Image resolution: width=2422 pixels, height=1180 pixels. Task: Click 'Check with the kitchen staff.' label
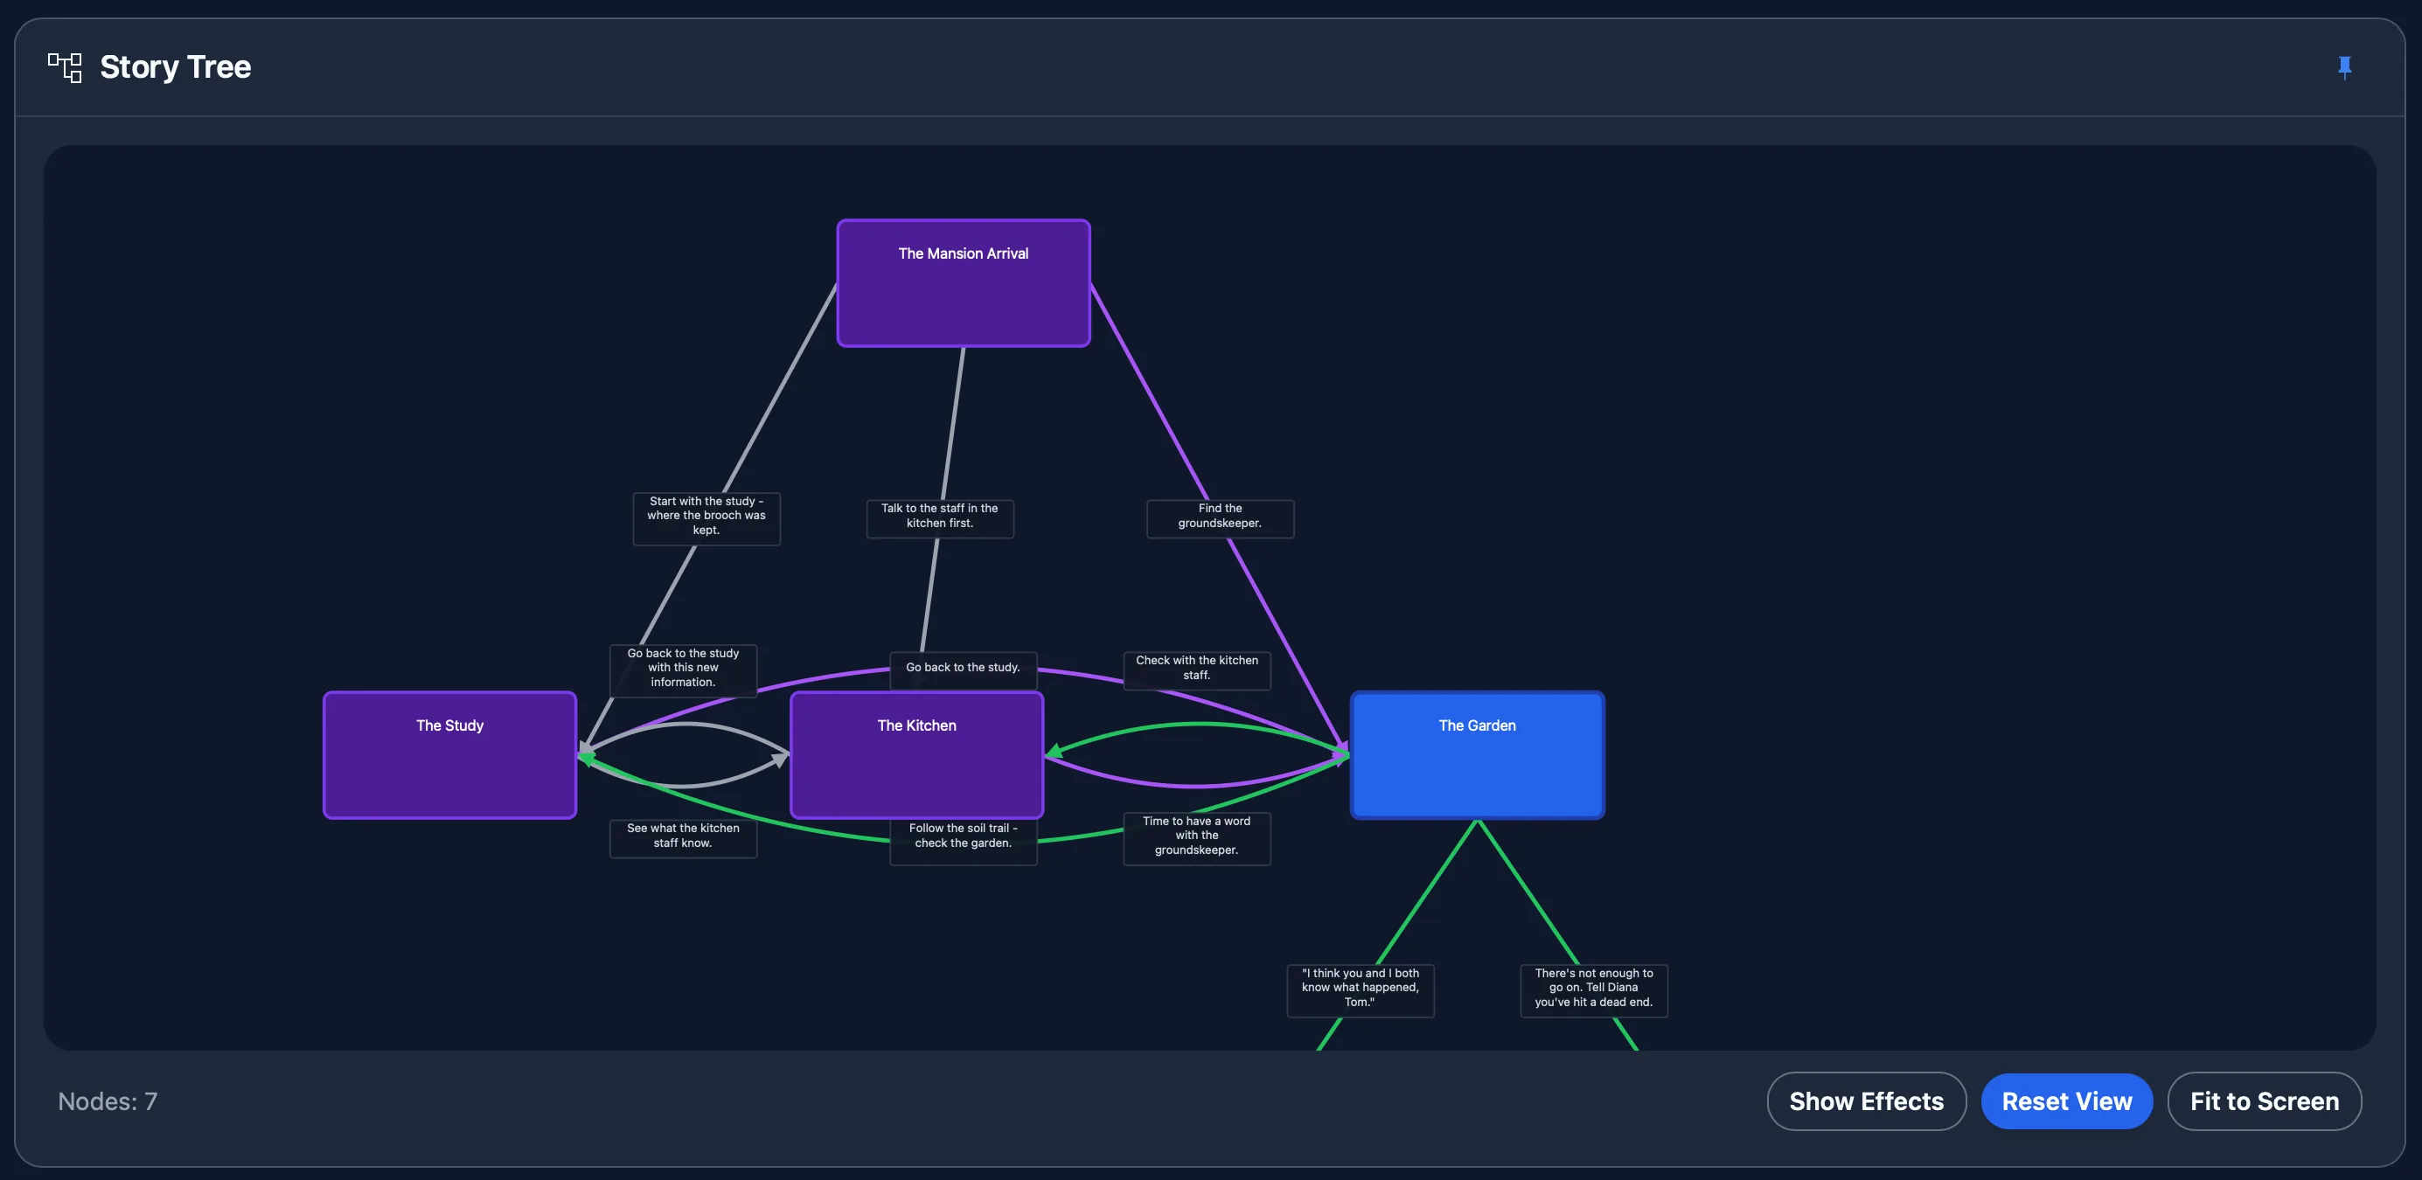[x=1196, y=670]
